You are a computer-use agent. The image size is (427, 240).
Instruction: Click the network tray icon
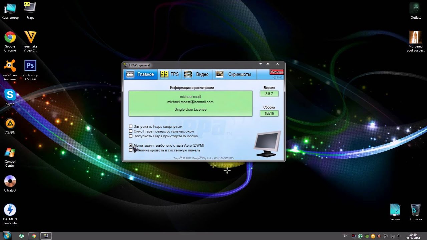[x=392, y=236]
